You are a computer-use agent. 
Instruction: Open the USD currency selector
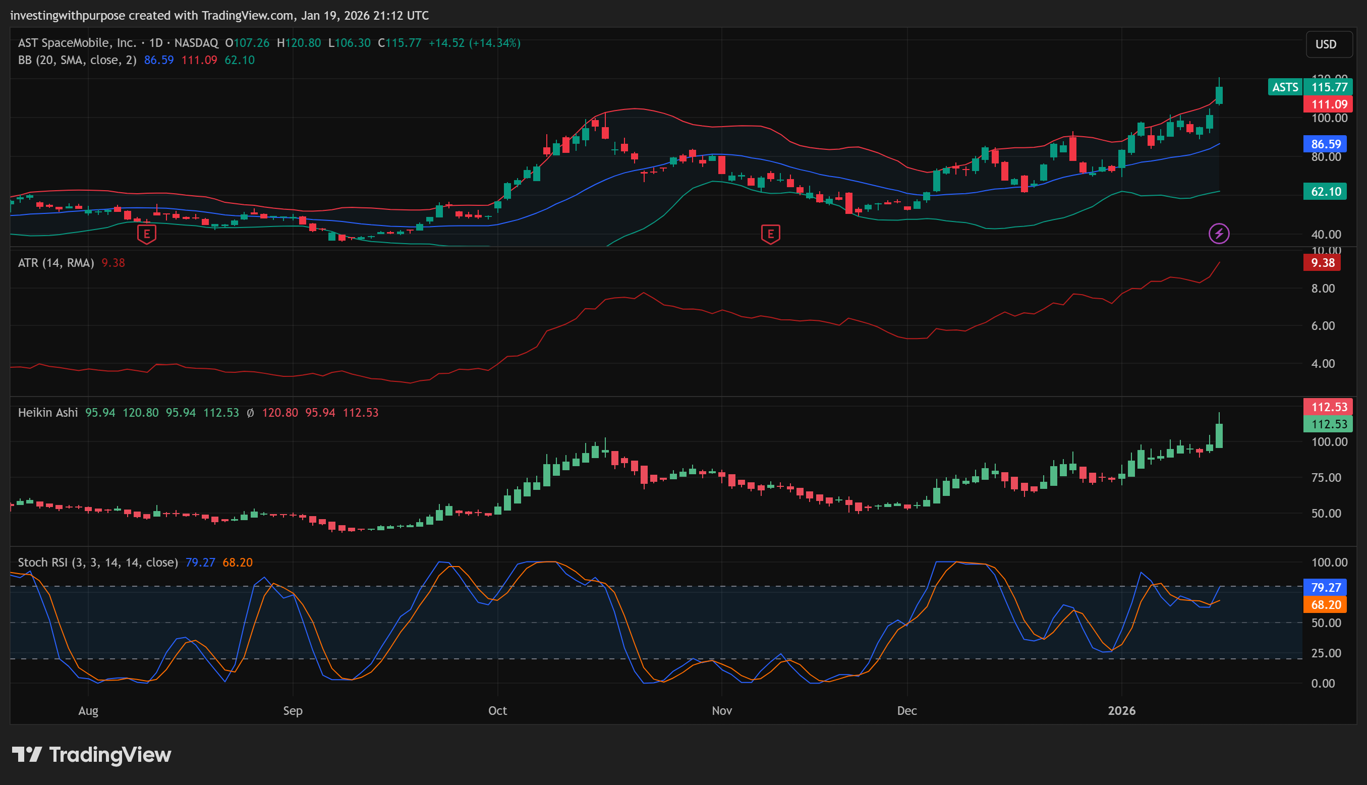click(1328, 44)
